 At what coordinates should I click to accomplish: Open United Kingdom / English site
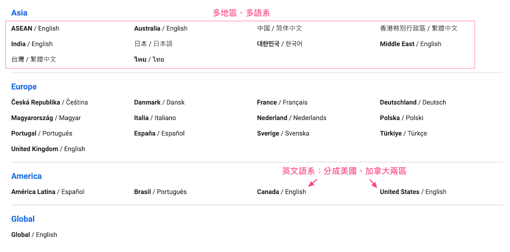tap(48, 149)
